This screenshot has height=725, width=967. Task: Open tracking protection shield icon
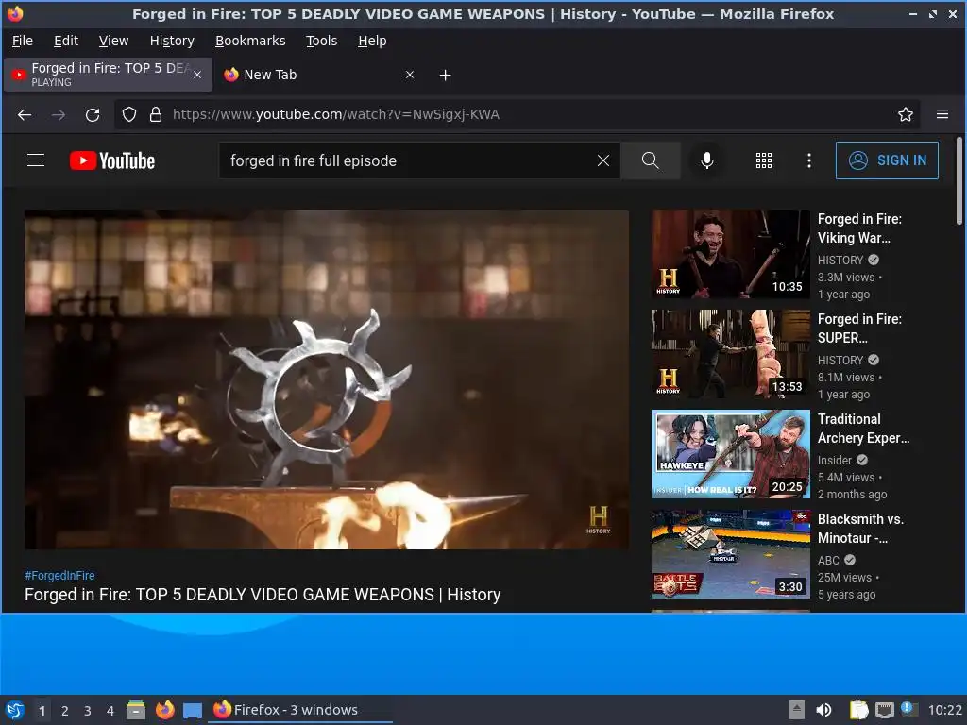click(x=128, y=114)
